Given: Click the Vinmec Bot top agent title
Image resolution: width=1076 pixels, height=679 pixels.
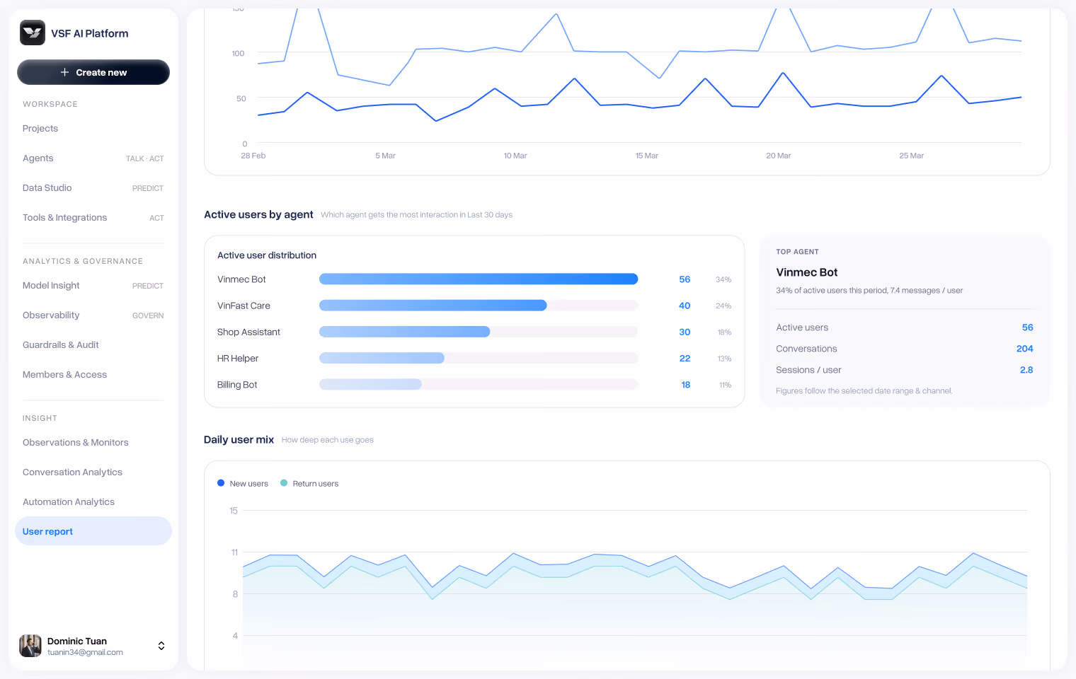Looking at the screenshot, I should pos(807,272).
